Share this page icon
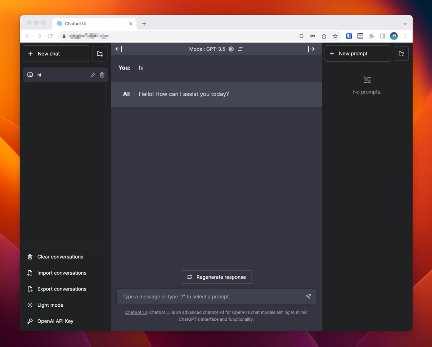The image size is (432, 347). [x=324, y=36]
